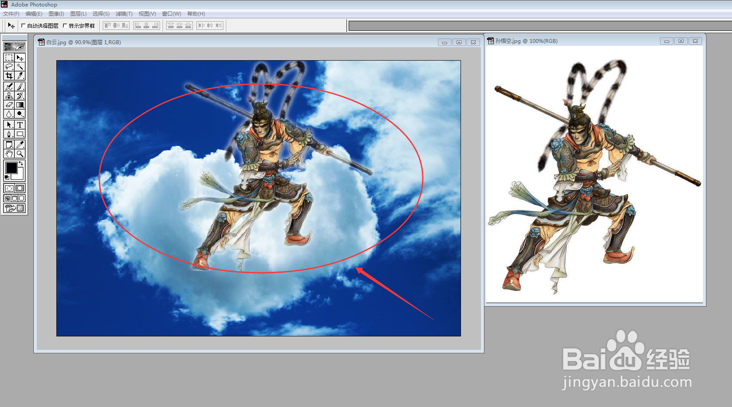Image resolution: width=732 pixels, height=407 pixels.
Task: Select the Eraser tool
Action: click(x=9, y=105)
